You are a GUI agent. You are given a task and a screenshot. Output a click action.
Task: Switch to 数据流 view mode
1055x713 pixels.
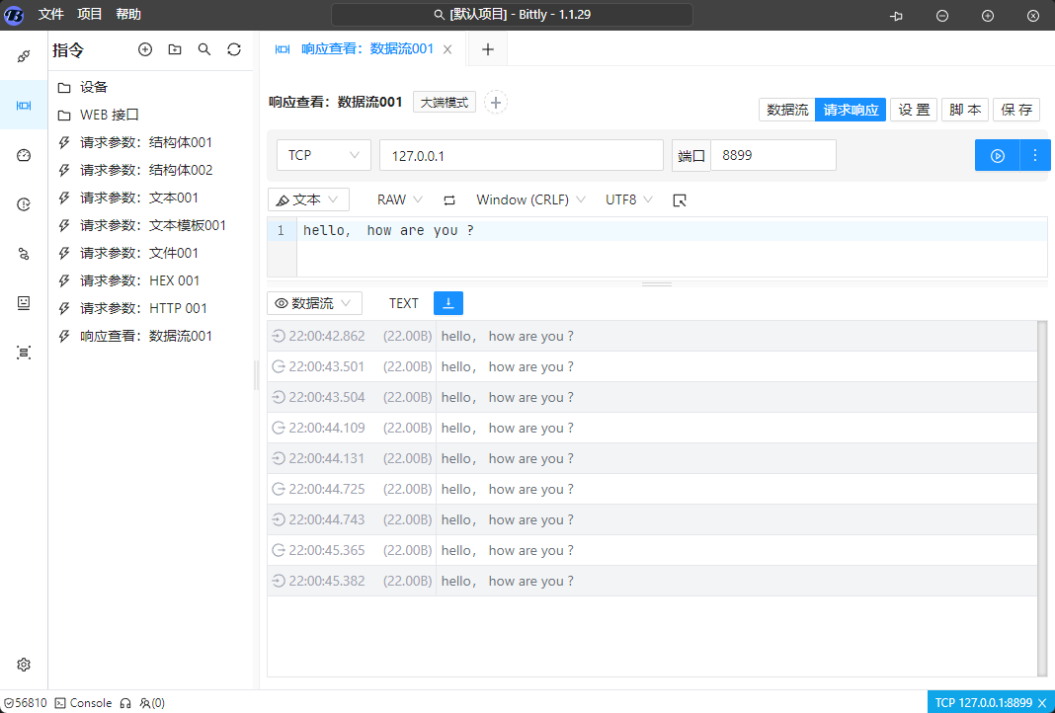click(x=787, y=110)
